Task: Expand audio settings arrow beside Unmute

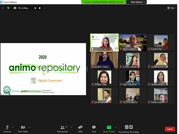Action: tap(13, 127)
